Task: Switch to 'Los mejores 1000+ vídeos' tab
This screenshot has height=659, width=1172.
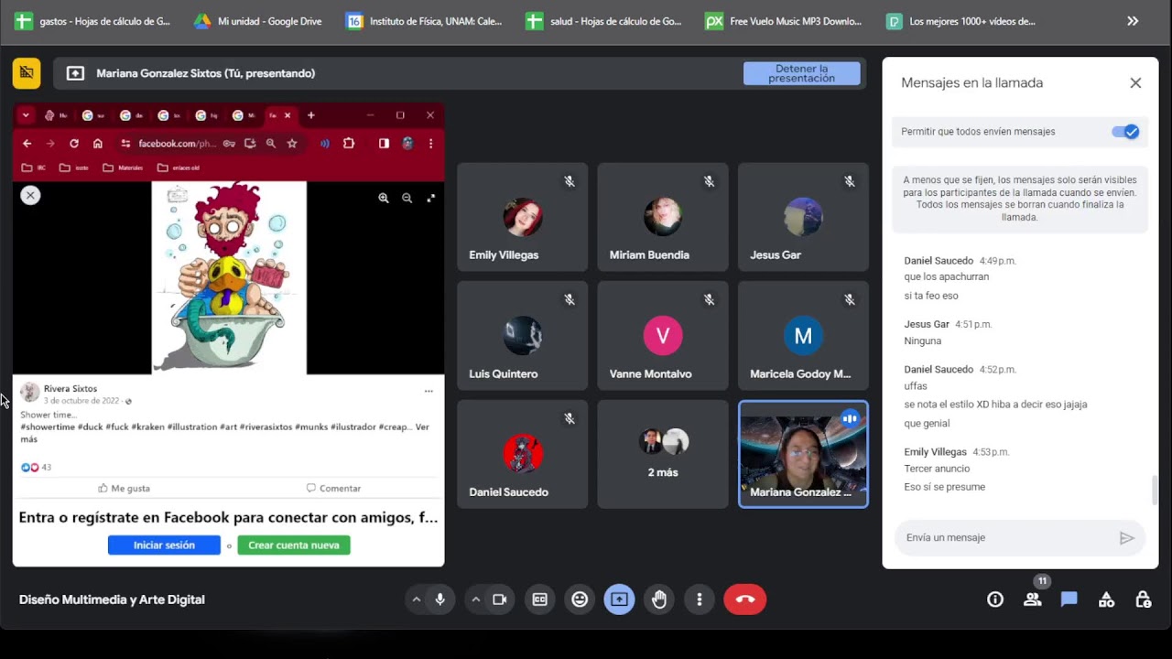Action: pos(960,21)
